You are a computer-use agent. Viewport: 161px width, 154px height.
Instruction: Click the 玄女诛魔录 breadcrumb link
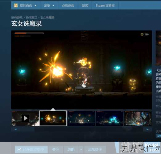tap(47, 18)
